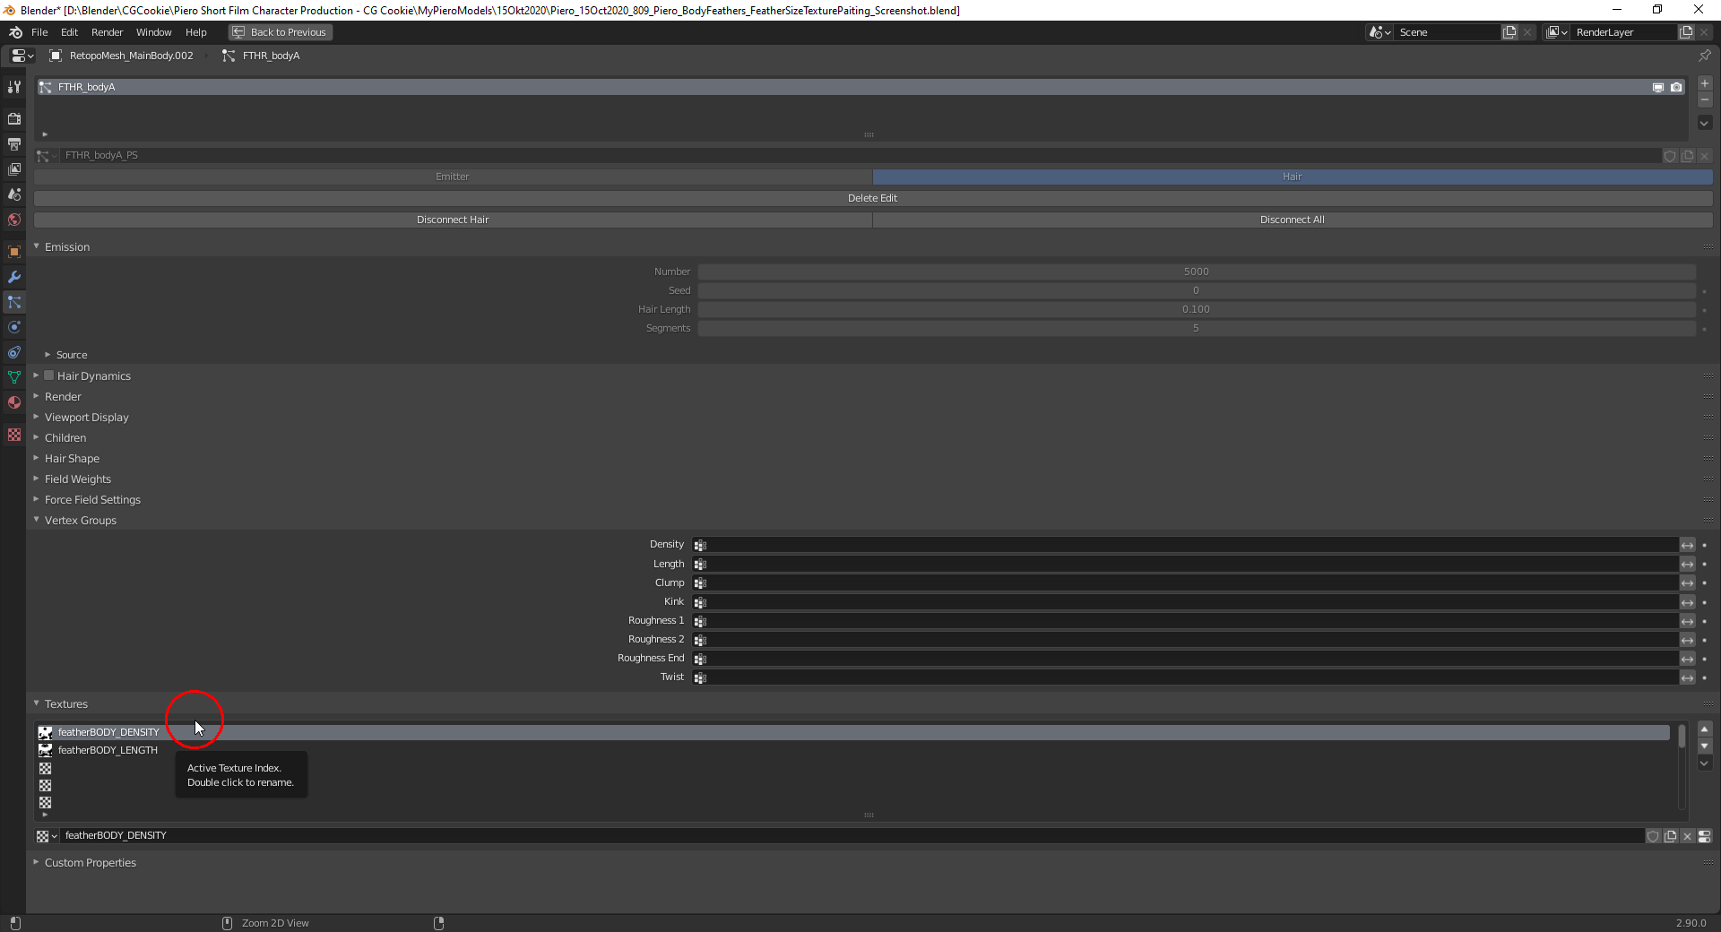Open the Particle properties tab icon
1721x932 pixels.
pos(14,302)
